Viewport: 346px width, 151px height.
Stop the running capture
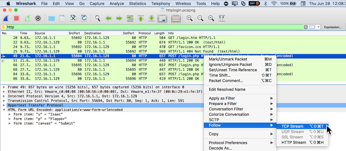click(16, 18)
